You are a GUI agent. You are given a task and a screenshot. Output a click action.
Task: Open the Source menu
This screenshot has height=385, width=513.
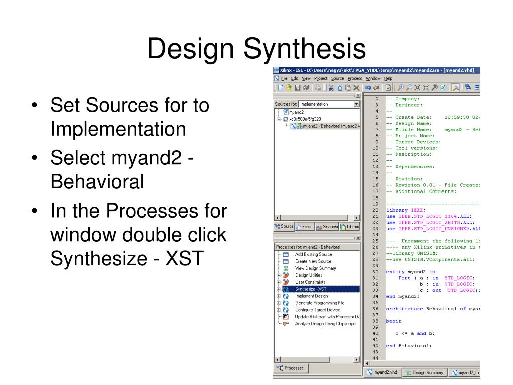(x=337, y=78)
